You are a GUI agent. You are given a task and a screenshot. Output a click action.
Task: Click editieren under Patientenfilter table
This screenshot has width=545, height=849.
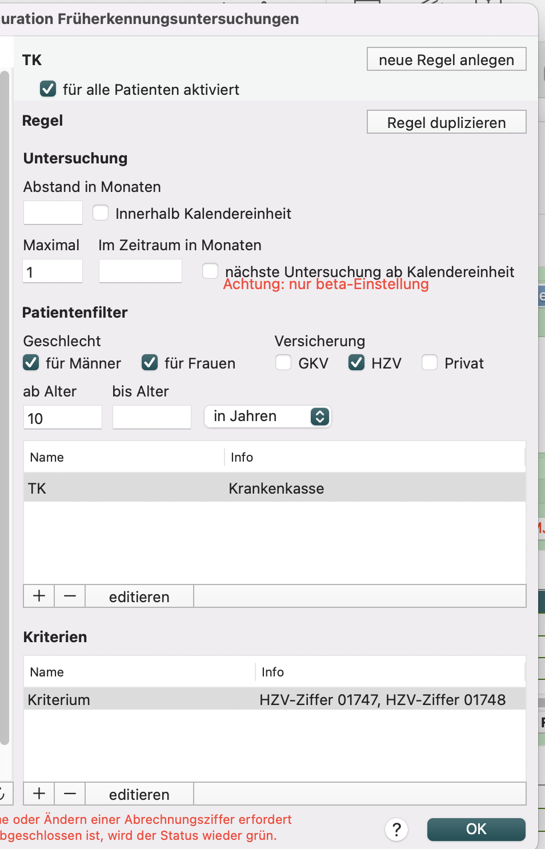click(x=139, y=596)
